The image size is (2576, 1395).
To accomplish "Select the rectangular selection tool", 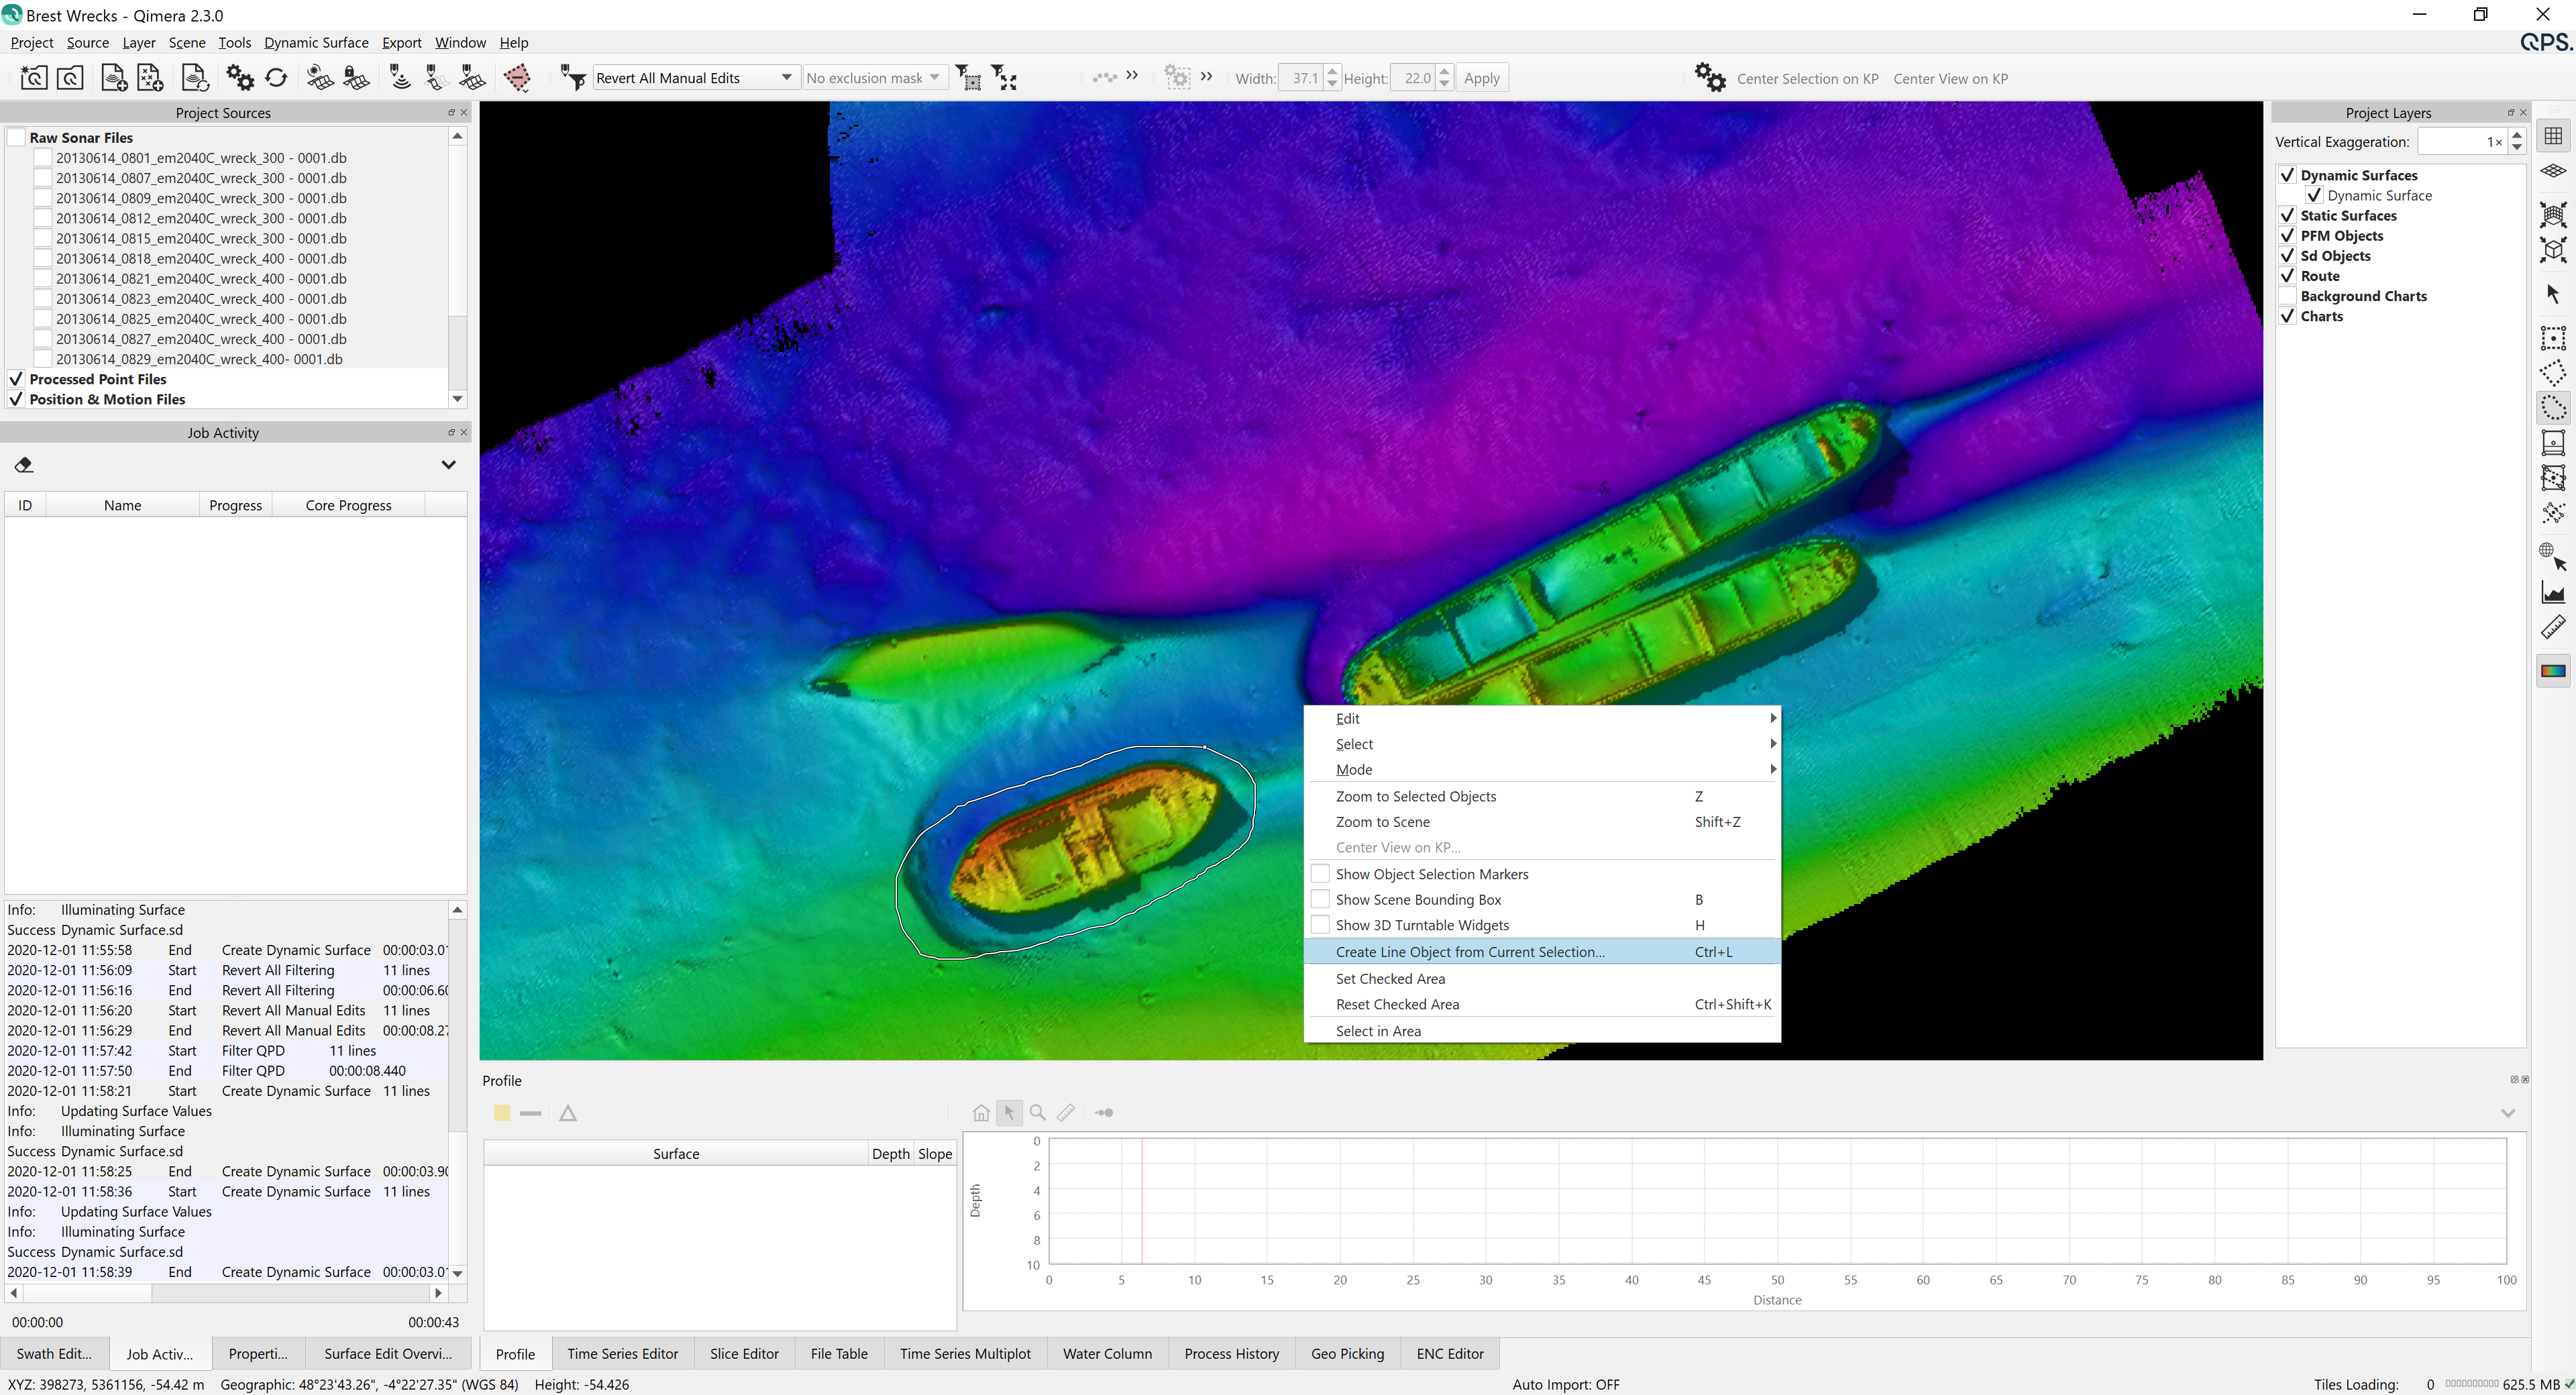I will click(2553, 338).
